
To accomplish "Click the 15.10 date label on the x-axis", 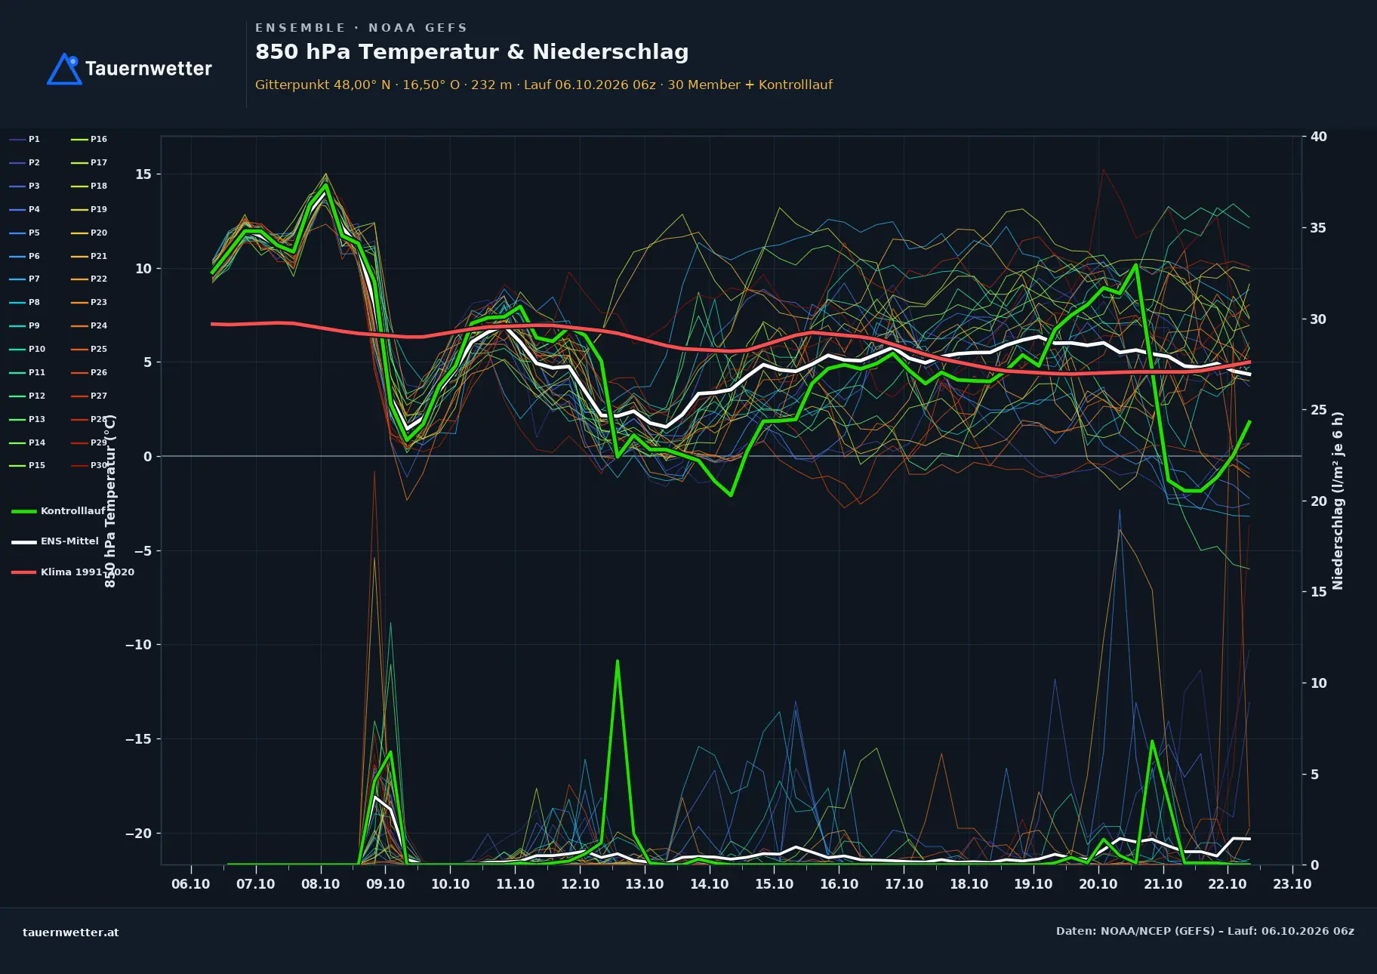I will coord(775,884).
